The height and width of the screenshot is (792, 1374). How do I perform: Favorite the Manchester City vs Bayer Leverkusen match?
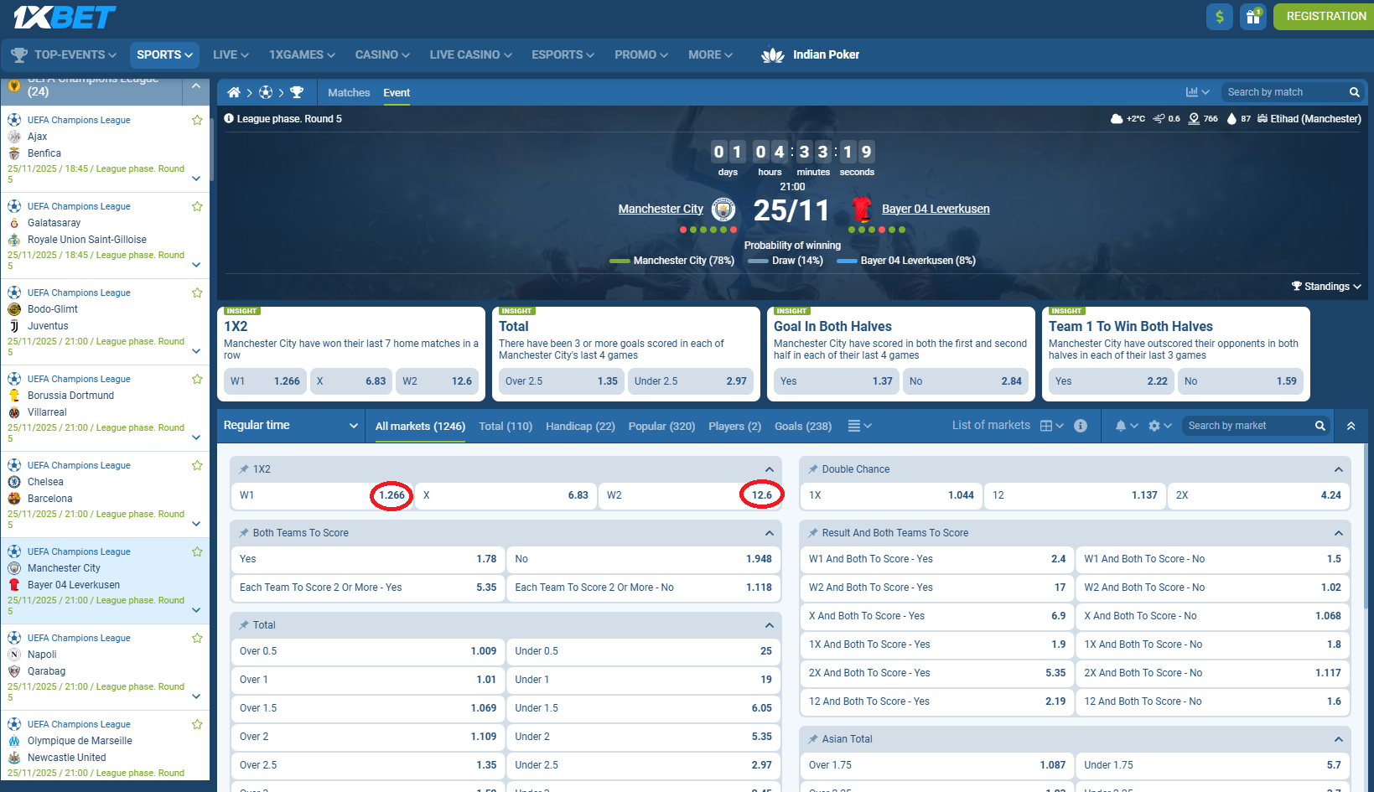[x=197, y=551]
